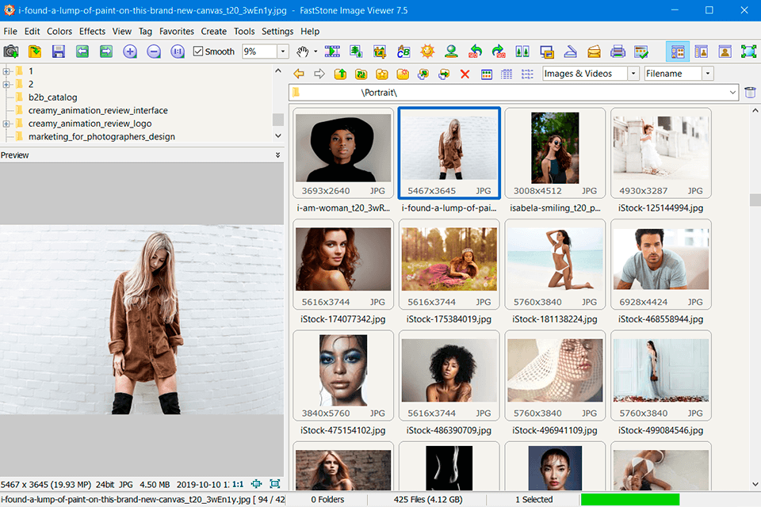
Task: Open the Favorites menu
Action: pos(176,31)
